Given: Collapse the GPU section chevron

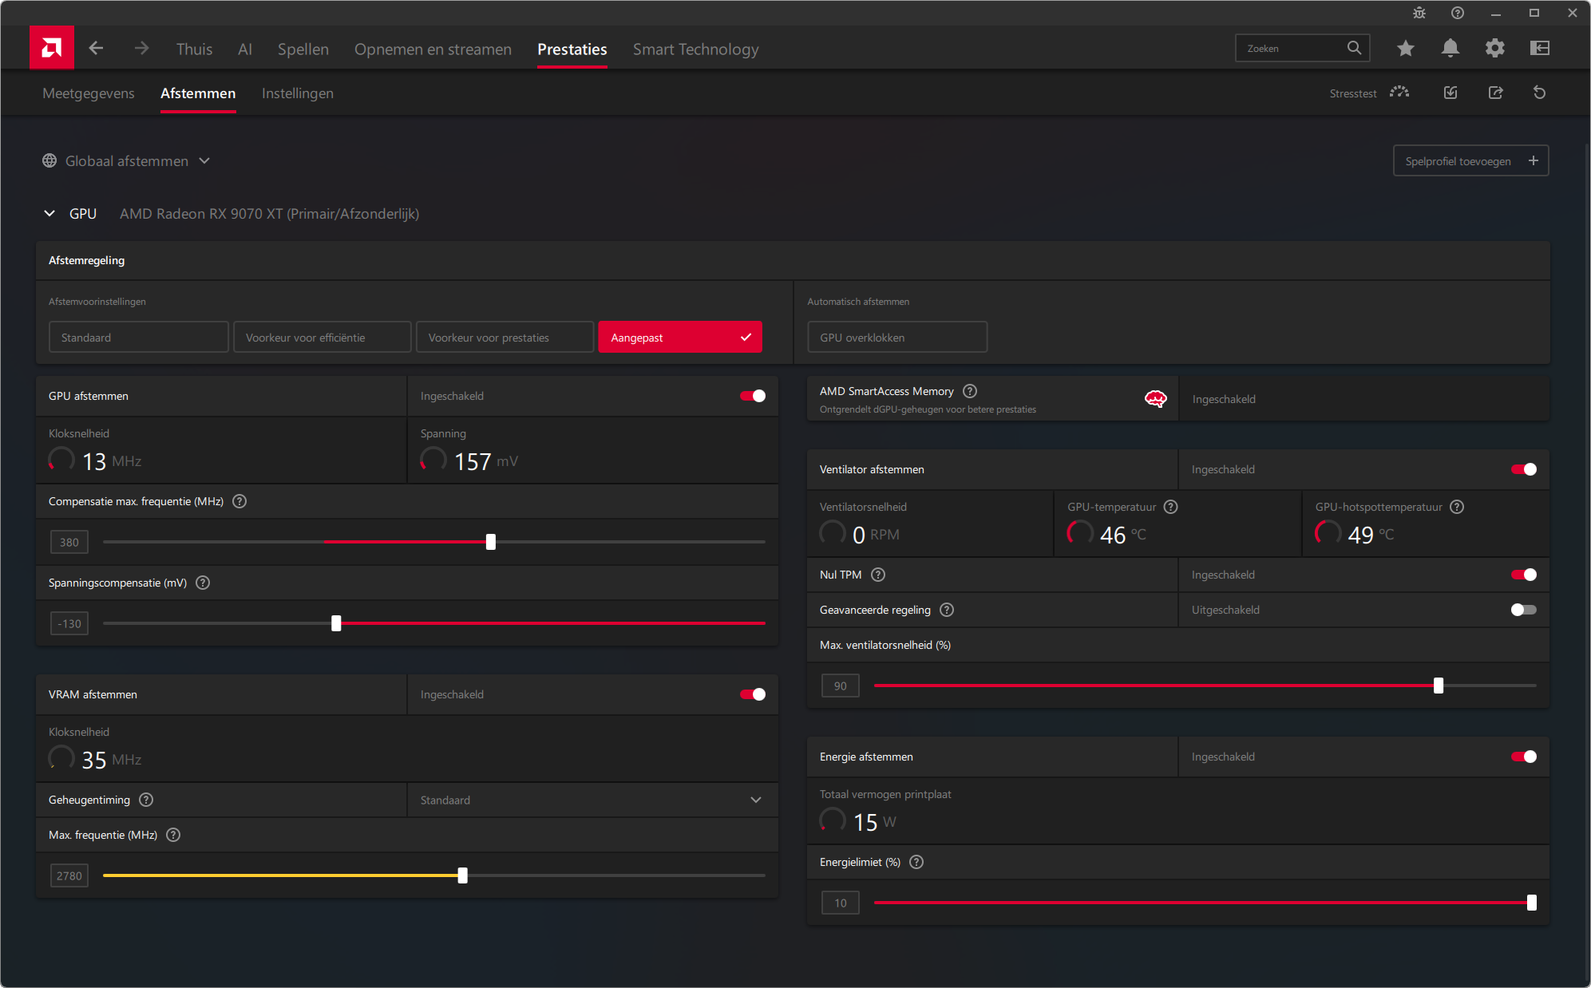Looking at the screenshot, I should coord(49,214).
